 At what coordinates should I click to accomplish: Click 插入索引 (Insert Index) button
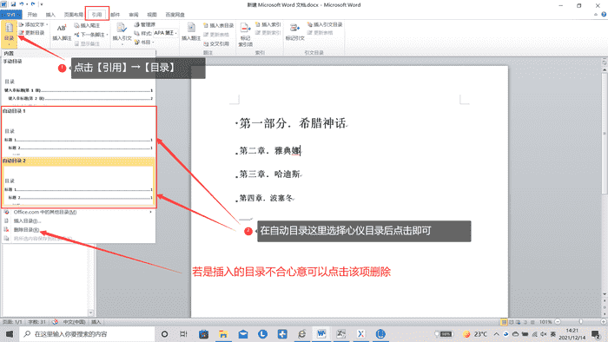point(268,24)
